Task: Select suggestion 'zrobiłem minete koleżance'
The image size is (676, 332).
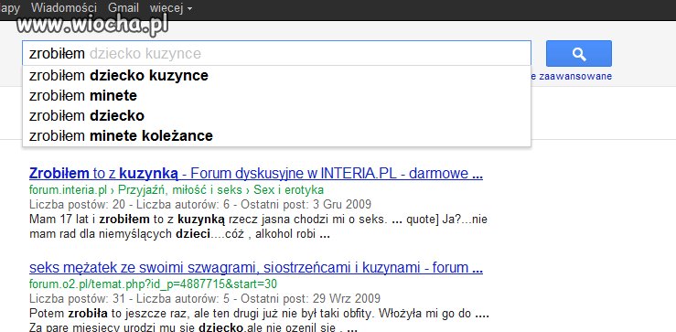Action: coord(276,135)
